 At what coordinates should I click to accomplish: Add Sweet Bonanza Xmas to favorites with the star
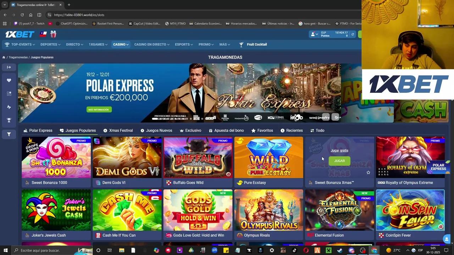click(x=368, y=172)
